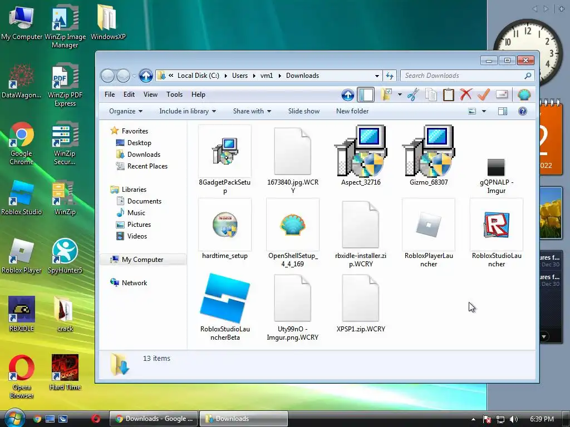
Task: Click the Paste clipboard toolbar icon
Action: (449, 95)
